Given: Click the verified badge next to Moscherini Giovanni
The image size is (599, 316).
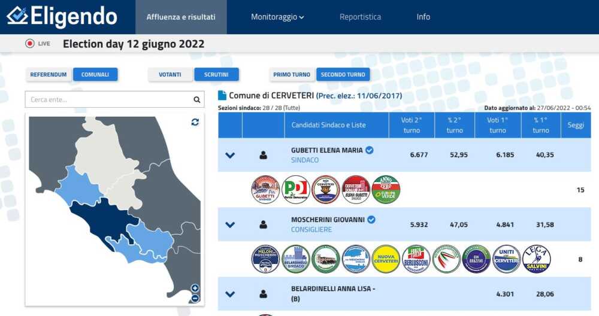Looking at the screenshot, I should (371, 220).
